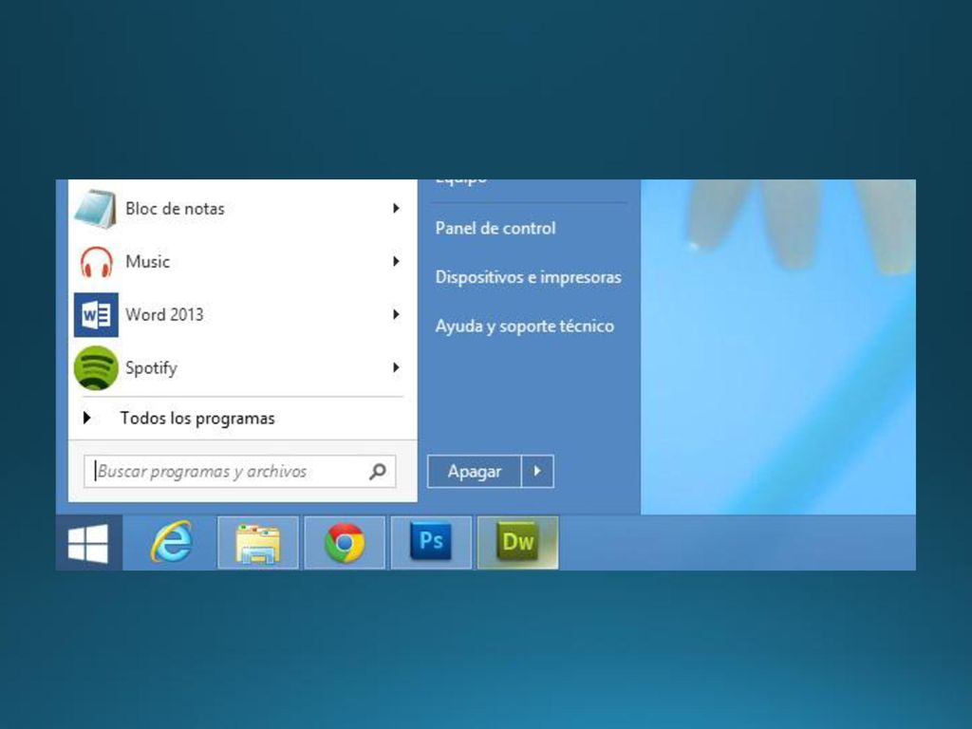Expand Spotify jump list arrow

point(396,367)
